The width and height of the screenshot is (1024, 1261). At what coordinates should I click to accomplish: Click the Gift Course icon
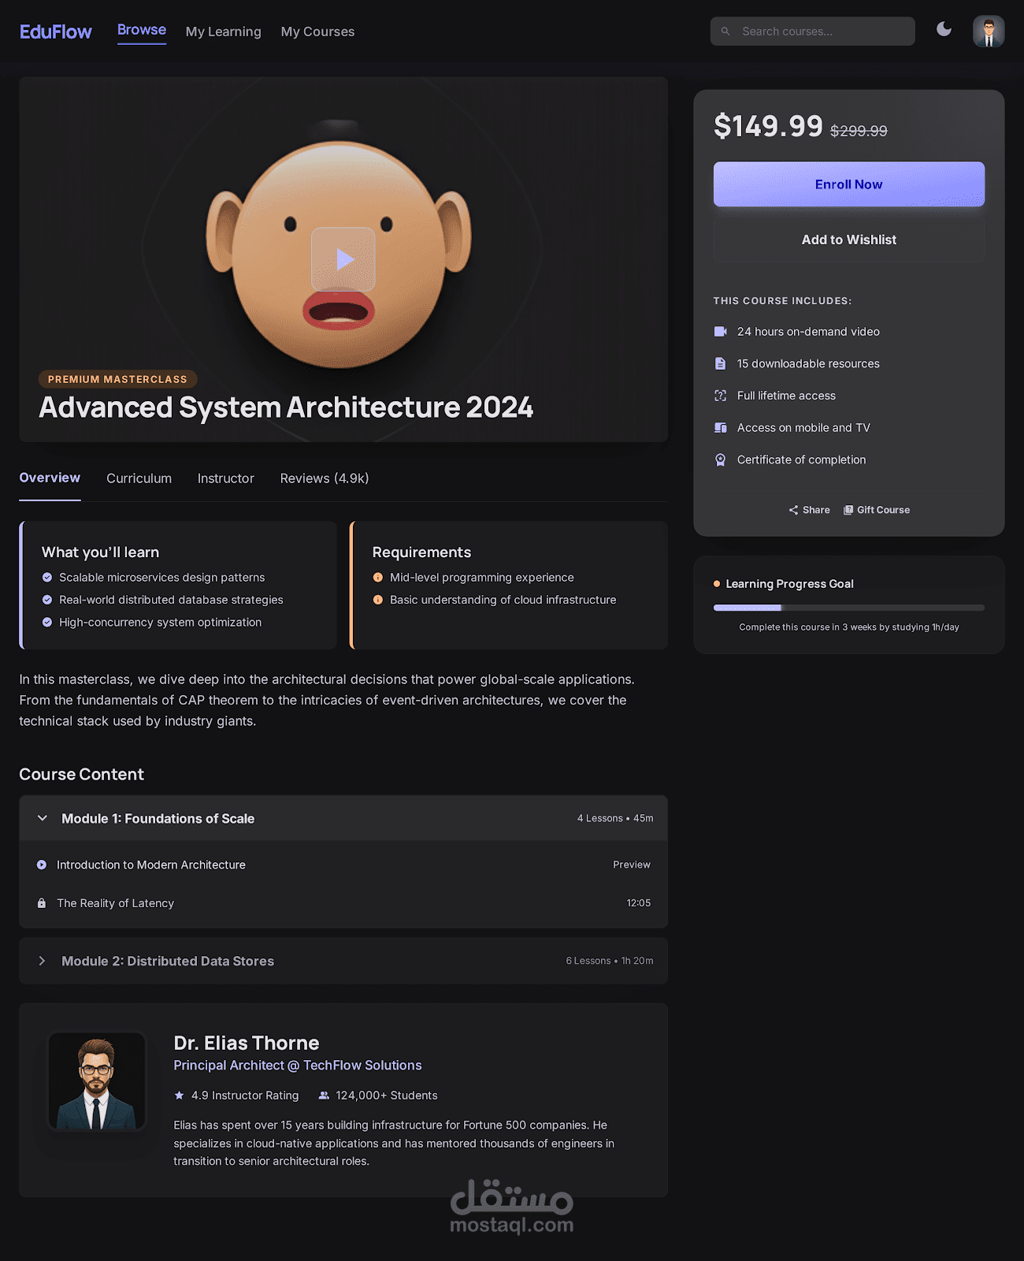click(848, 510)
